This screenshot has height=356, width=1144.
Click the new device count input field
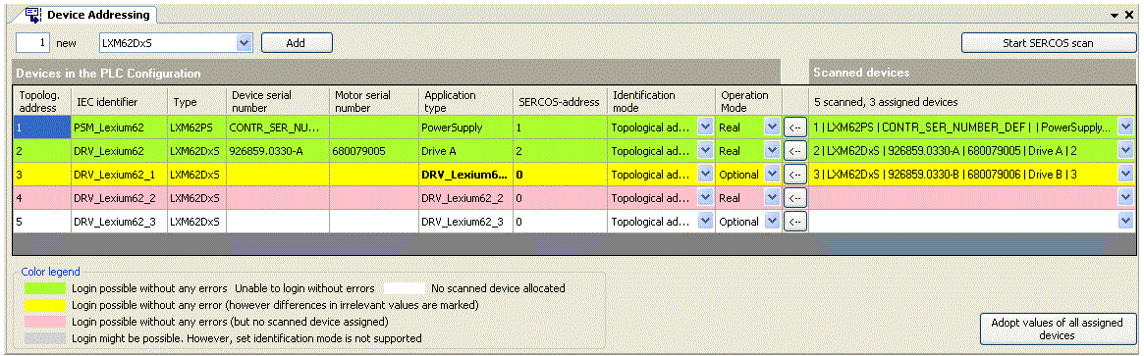33,43
